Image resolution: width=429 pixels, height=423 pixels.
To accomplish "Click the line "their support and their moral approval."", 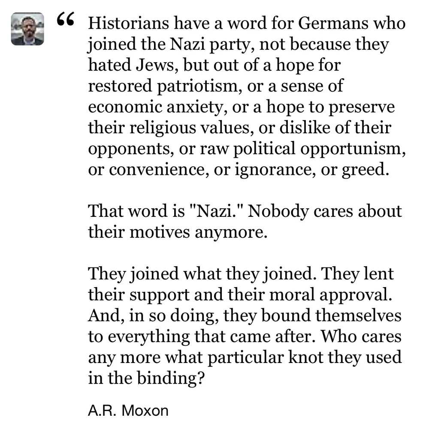I will click(241, 295).
